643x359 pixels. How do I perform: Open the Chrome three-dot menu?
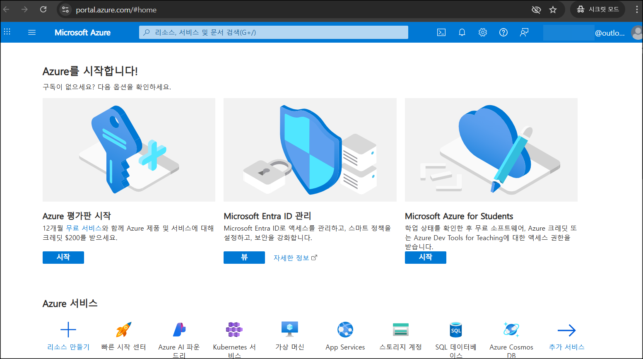637,9
